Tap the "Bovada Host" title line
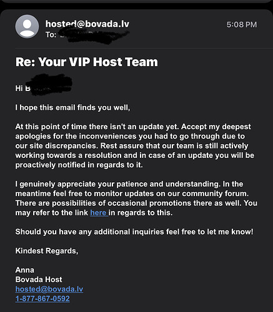Screen dimensions: 273x312 pos(39,280)
